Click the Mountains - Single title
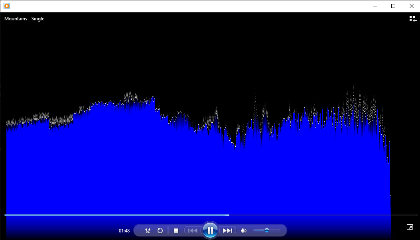This screenshot has height=240, width=420. tap(24, 19)
